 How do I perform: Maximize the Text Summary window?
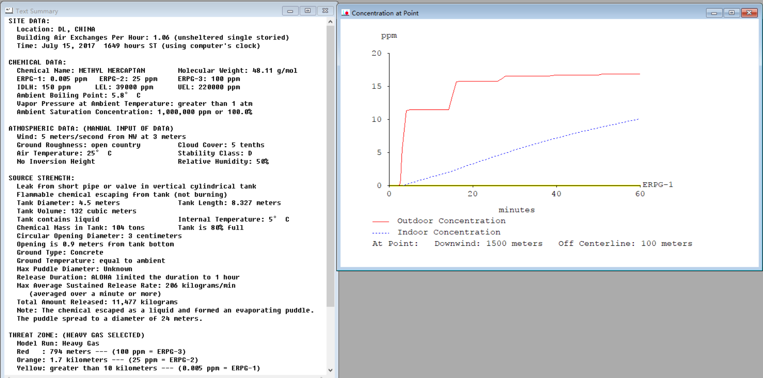tap(308, 11)
